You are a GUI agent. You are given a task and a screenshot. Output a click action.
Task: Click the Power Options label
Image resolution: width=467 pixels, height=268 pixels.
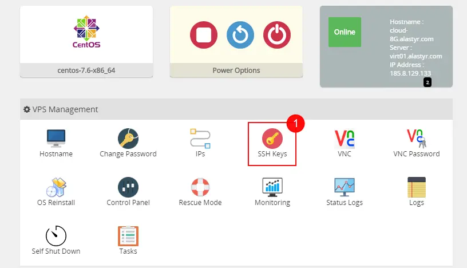[x=236, y=70]
